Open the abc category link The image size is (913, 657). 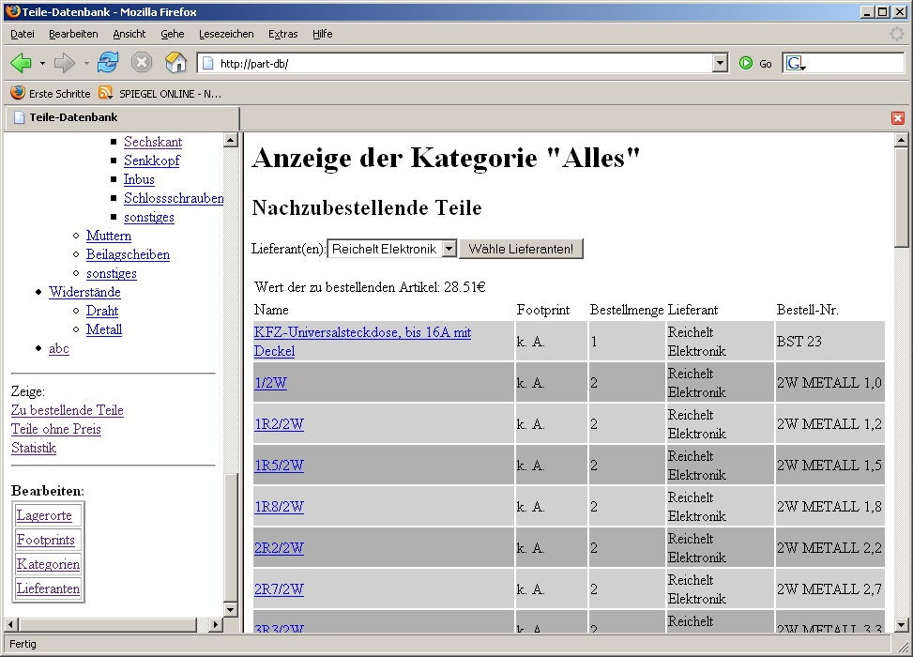click(x=59, y=348)
